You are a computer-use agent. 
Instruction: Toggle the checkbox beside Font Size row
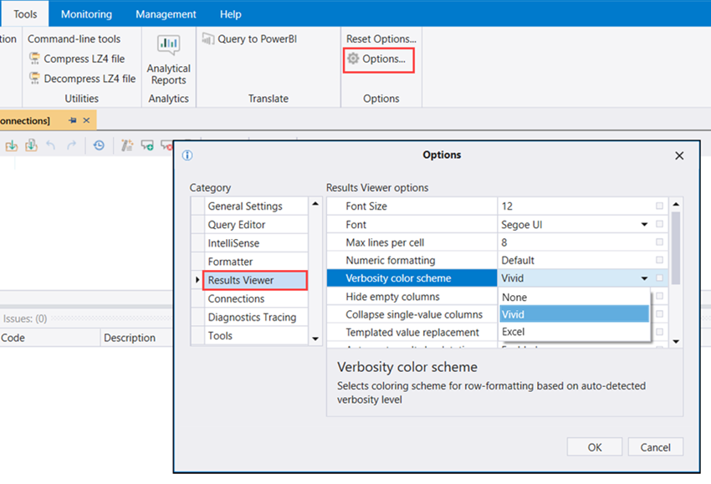[x=660, y=206]
